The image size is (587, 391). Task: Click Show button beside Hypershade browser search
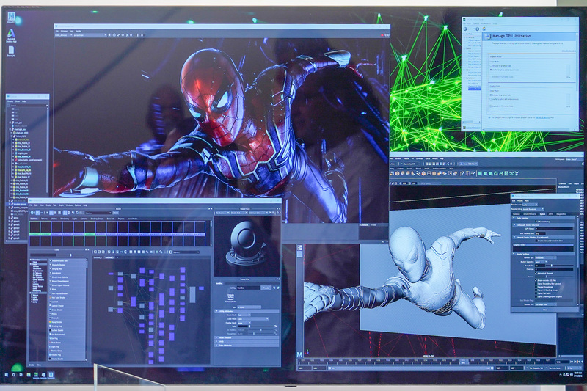click(116, 213)
